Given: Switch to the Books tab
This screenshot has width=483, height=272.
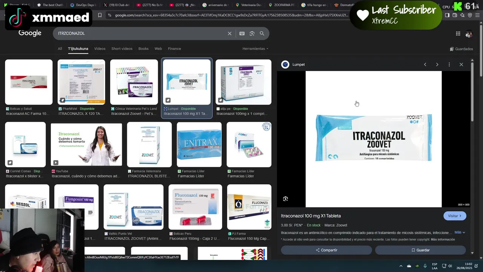Looking at the screenshot, I should point(143,49).
